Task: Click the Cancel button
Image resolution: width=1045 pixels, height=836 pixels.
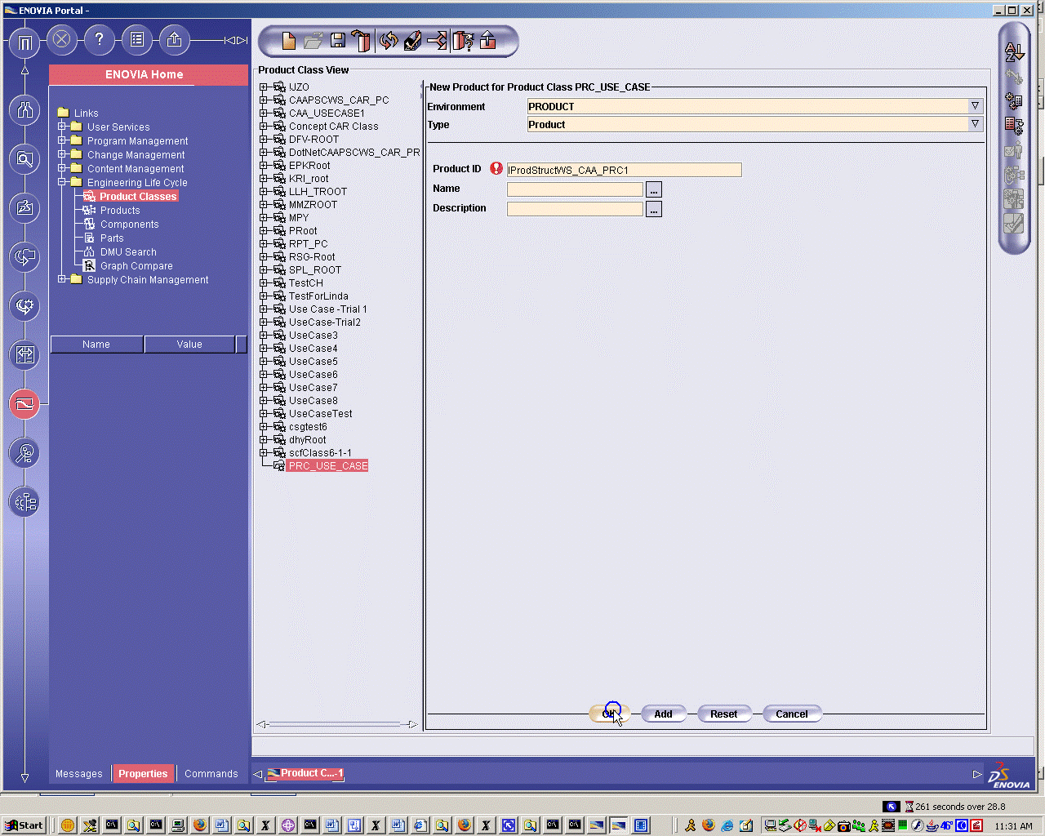Action: 792,714
